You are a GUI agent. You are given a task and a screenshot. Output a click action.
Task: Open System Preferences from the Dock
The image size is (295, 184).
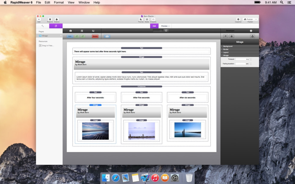(x=175, y=178)
